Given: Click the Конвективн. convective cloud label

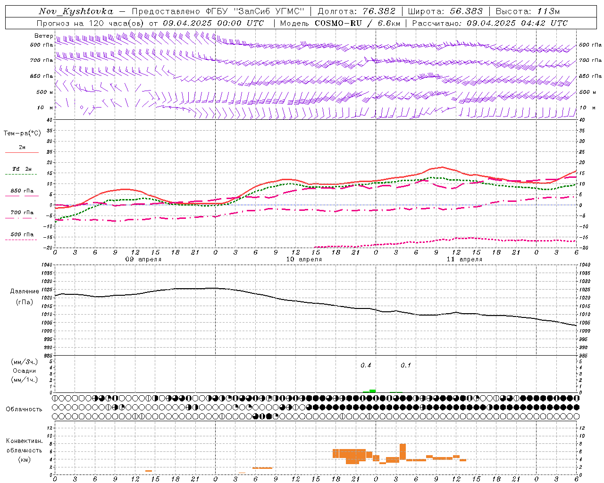Looking at the screenshot, I should pyautogui.click(x=25, y=441).
